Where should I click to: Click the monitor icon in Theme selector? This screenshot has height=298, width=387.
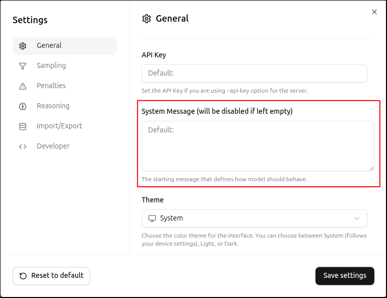152,218
